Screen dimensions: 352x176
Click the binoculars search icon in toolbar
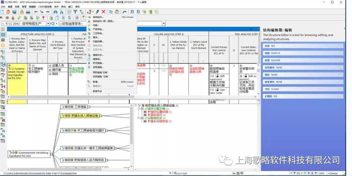[55, 12]
